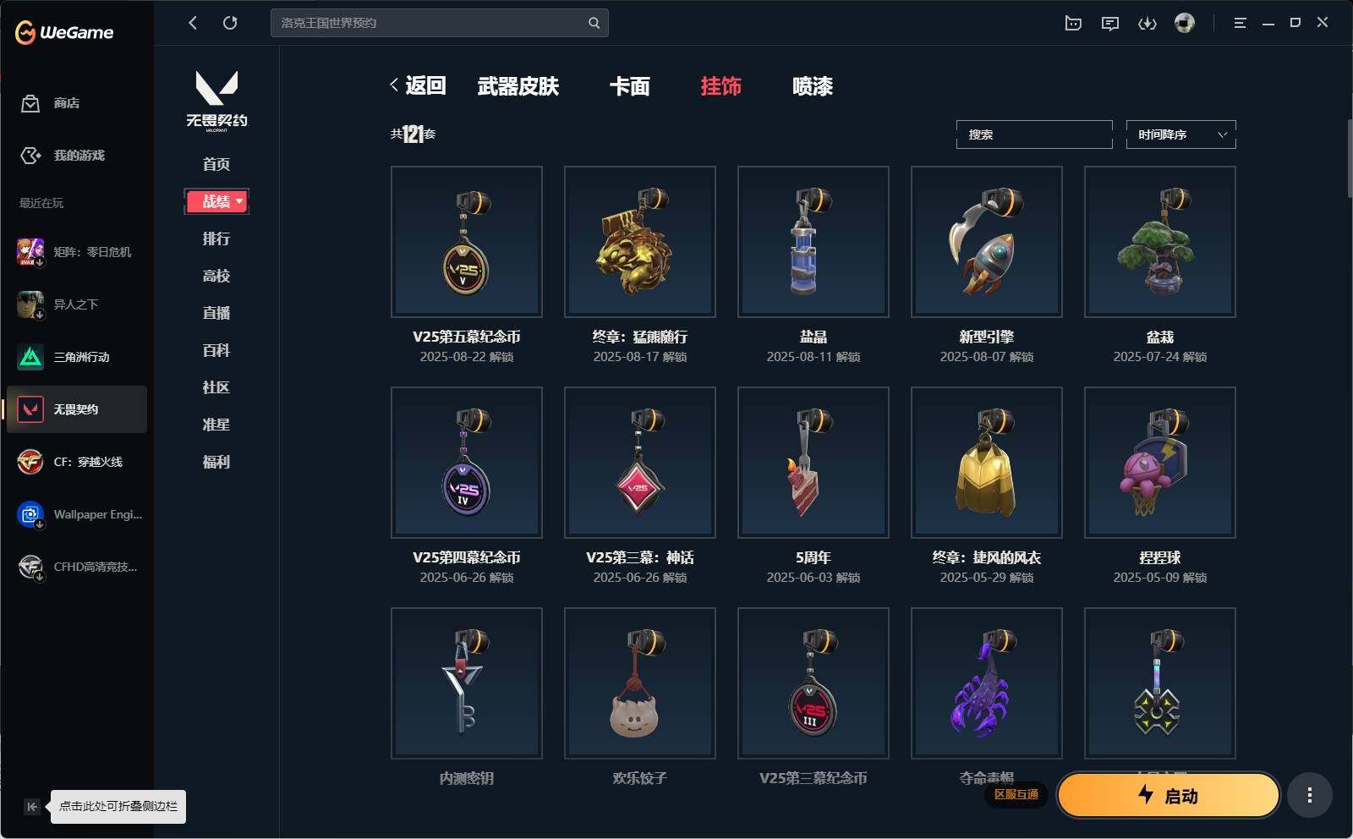
Task: Open the folder icon in the top toolbar
Action: pos(1073,23)
